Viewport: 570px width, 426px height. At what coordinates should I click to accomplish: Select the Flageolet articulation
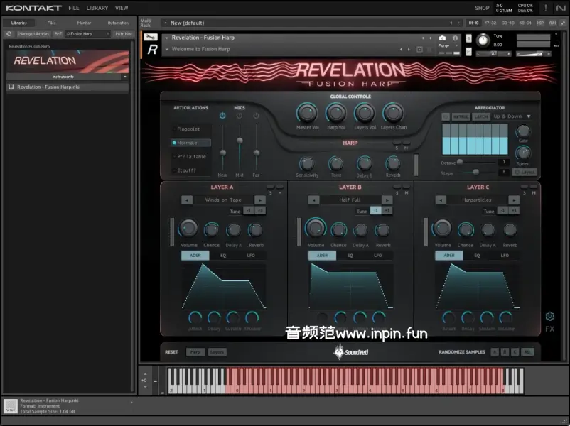point(188,129)
